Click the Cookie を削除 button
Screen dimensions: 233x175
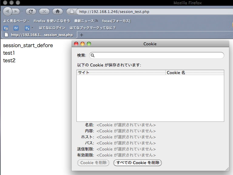(93, 163)
